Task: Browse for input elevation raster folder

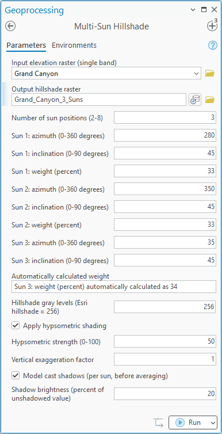Action: pyautogui.click(x=210, y=73)
